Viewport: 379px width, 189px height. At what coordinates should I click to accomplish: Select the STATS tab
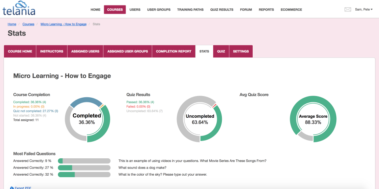point(204,51)
